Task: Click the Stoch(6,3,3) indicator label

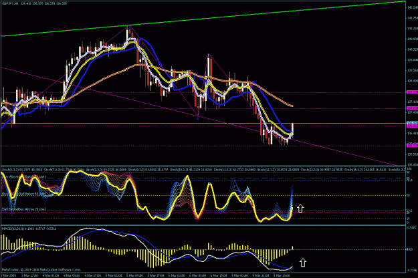Action: (9, 170)
